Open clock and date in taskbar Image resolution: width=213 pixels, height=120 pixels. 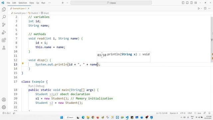208,117
